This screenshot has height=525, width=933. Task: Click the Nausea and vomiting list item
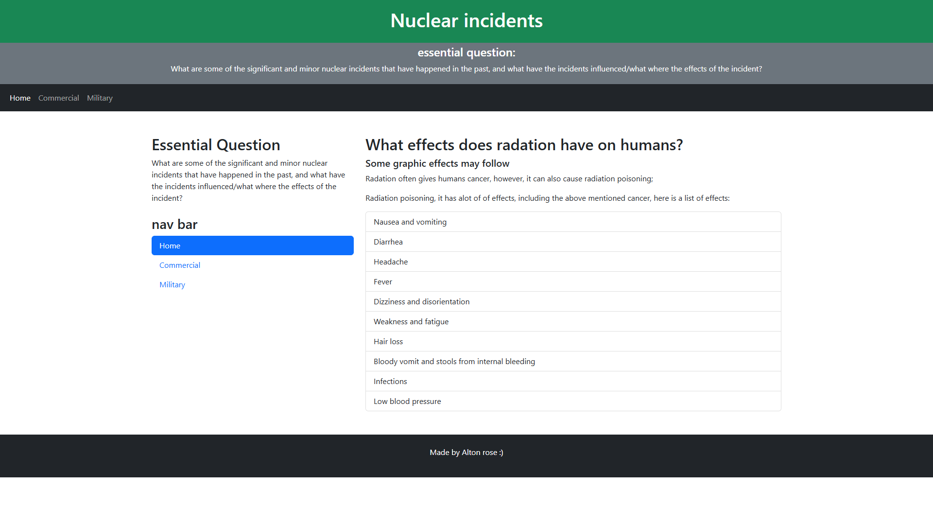point(573,222)
